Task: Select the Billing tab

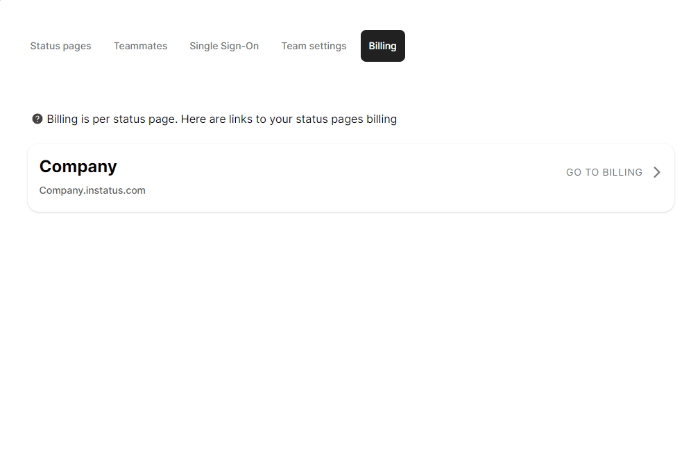Action: point(382,46)
